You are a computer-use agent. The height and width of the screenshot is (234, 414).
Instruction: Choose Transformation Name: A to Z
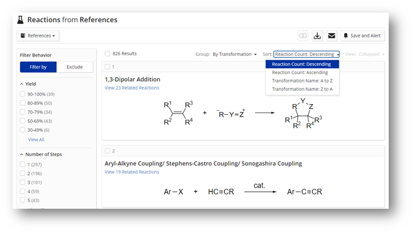tap(303, 81)
